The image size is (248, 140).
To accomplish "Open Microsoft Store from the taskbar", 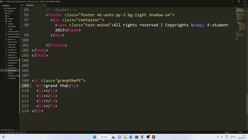I will [136, 137].
